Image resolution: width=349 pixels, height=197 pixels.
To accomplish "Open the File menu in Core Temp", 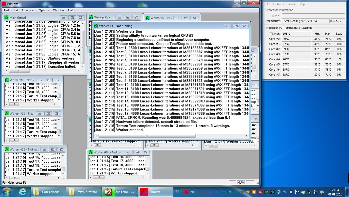I will click(x=267, y=4).
